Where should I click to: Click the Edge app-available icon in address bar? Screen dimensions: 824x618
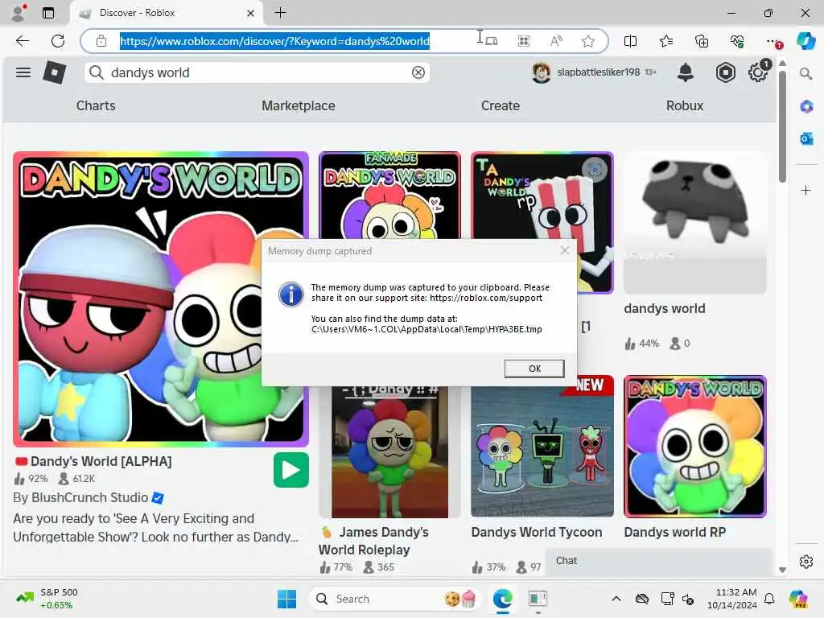[x=492, y=41]
